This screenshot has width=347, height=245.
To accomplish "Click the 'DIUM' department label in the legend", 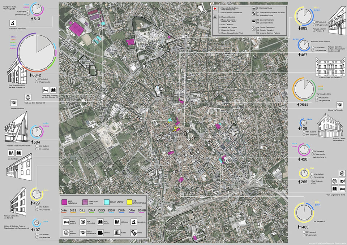I will tap(122, 210).
